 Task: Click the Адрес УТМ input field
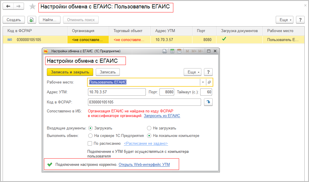point(117,92)
